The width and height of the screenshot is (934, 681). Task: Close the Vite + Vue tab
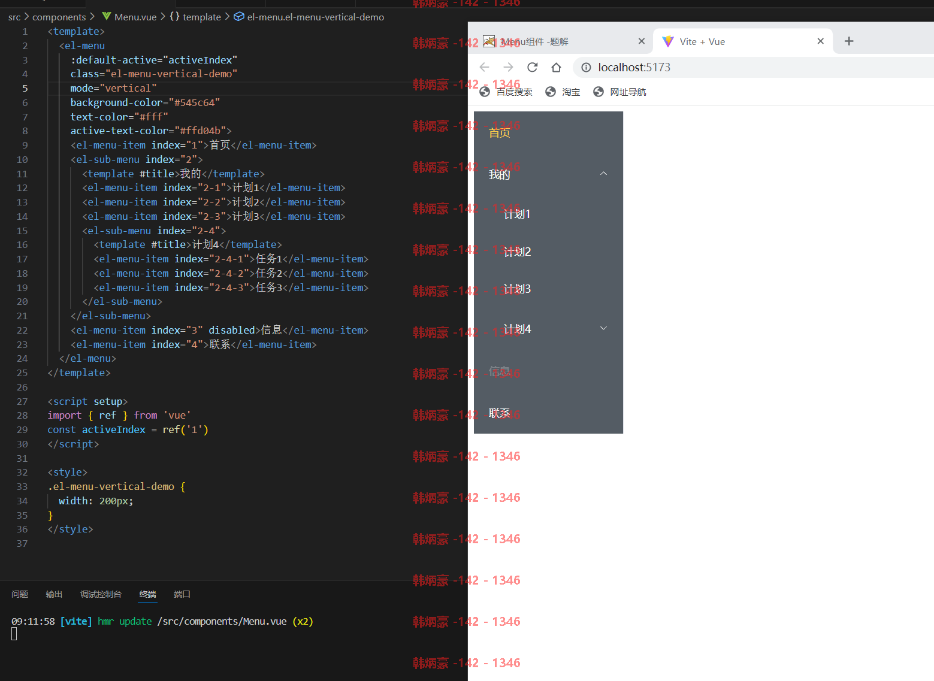821,41
